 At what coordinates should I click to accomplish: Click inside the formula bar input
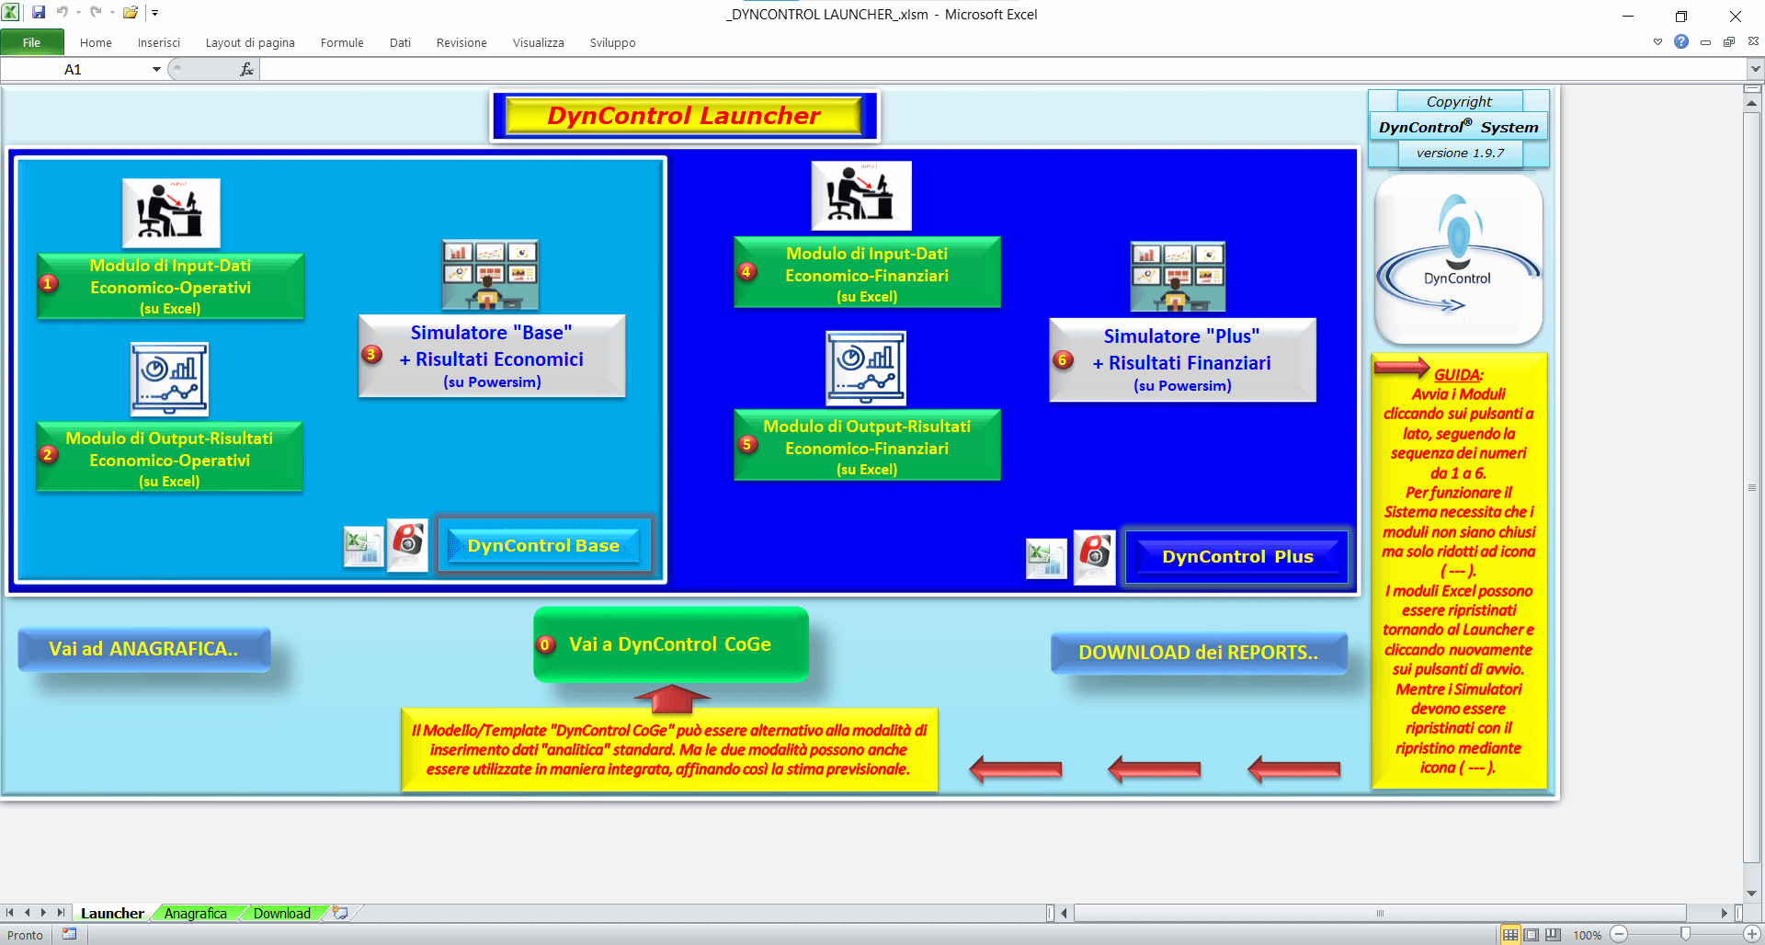(x=1002, y=69)
